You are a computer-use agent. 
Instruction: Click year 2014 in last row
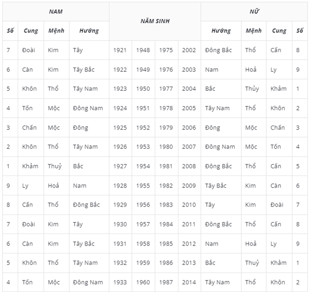(190, 282)
